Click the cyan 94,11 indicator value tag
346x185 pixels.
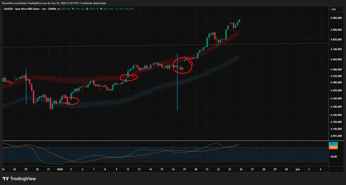tap(334, 144)
